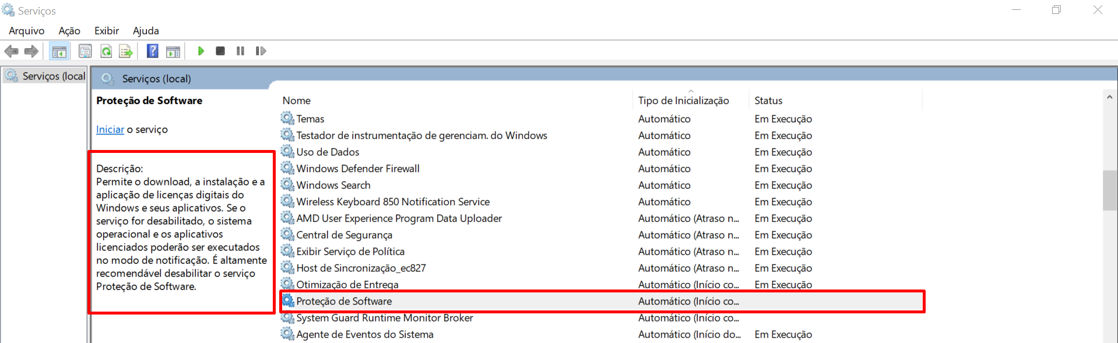Screen dimensions: 1118x343
Task: Select AMD User Experience Program Data Uploader
Action: point(602,219)
